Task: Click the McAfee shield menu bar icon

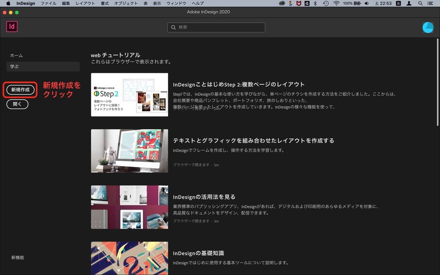Action: pos(298,3)
